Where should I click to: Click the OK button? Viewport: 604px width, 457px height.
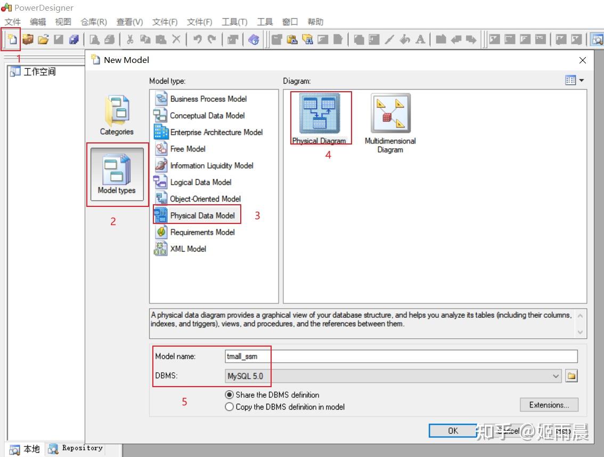point(453,431)
